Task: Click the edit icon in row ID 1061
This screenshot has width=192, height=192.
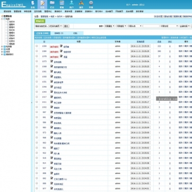Action: tap(51, 72)
